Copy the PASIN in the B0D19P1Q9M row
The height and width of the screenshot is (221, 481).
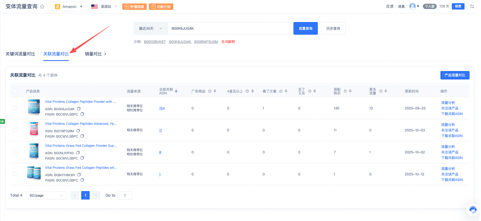(82, 136)
